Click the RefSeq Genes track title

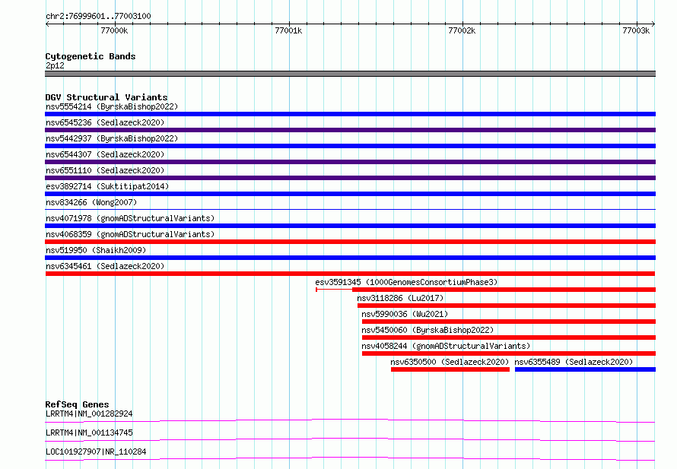click(x=77, y=404)
